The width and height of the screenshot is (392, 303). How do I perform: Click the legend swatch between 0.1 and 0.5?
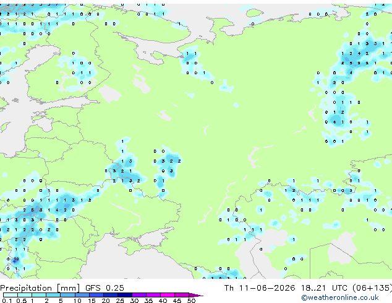tap(11, 295)
